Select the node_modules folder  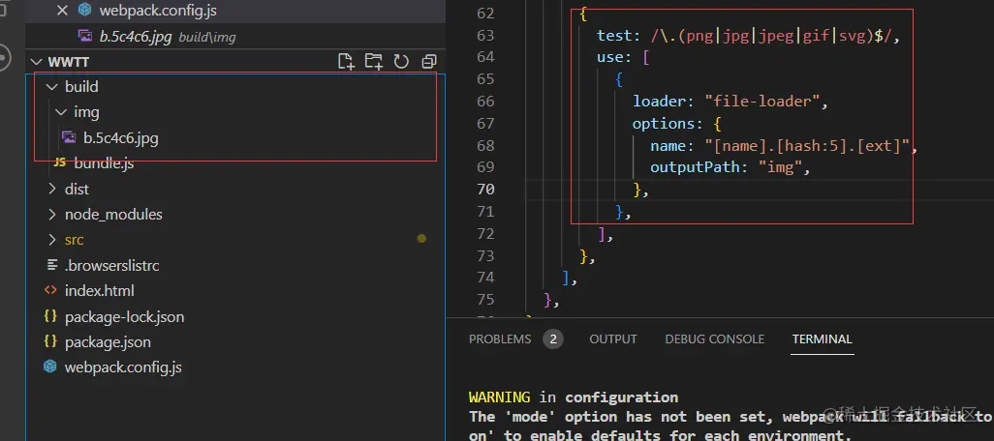tap(113, 215)
